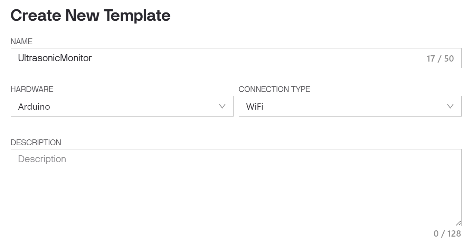Click the Create New Template heading
Screen dimensions: 472x248
click(91, 16)
